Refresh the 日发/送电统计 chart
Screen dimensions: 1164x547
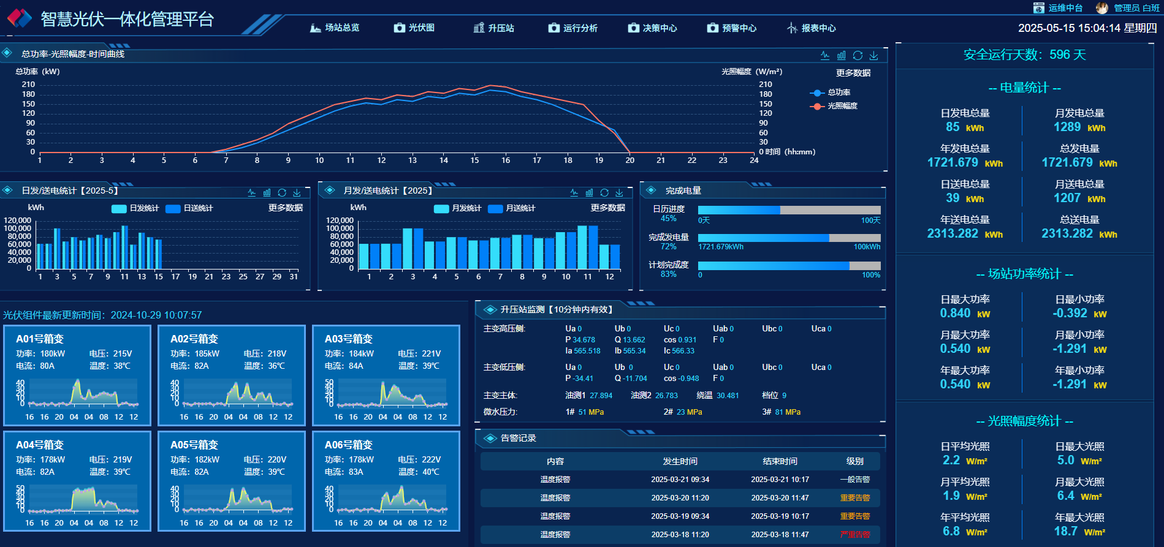(282, 192)
